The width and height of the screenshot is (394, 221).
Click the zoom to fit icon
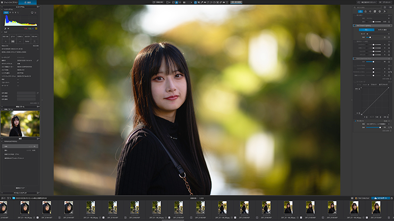point(176,2)
